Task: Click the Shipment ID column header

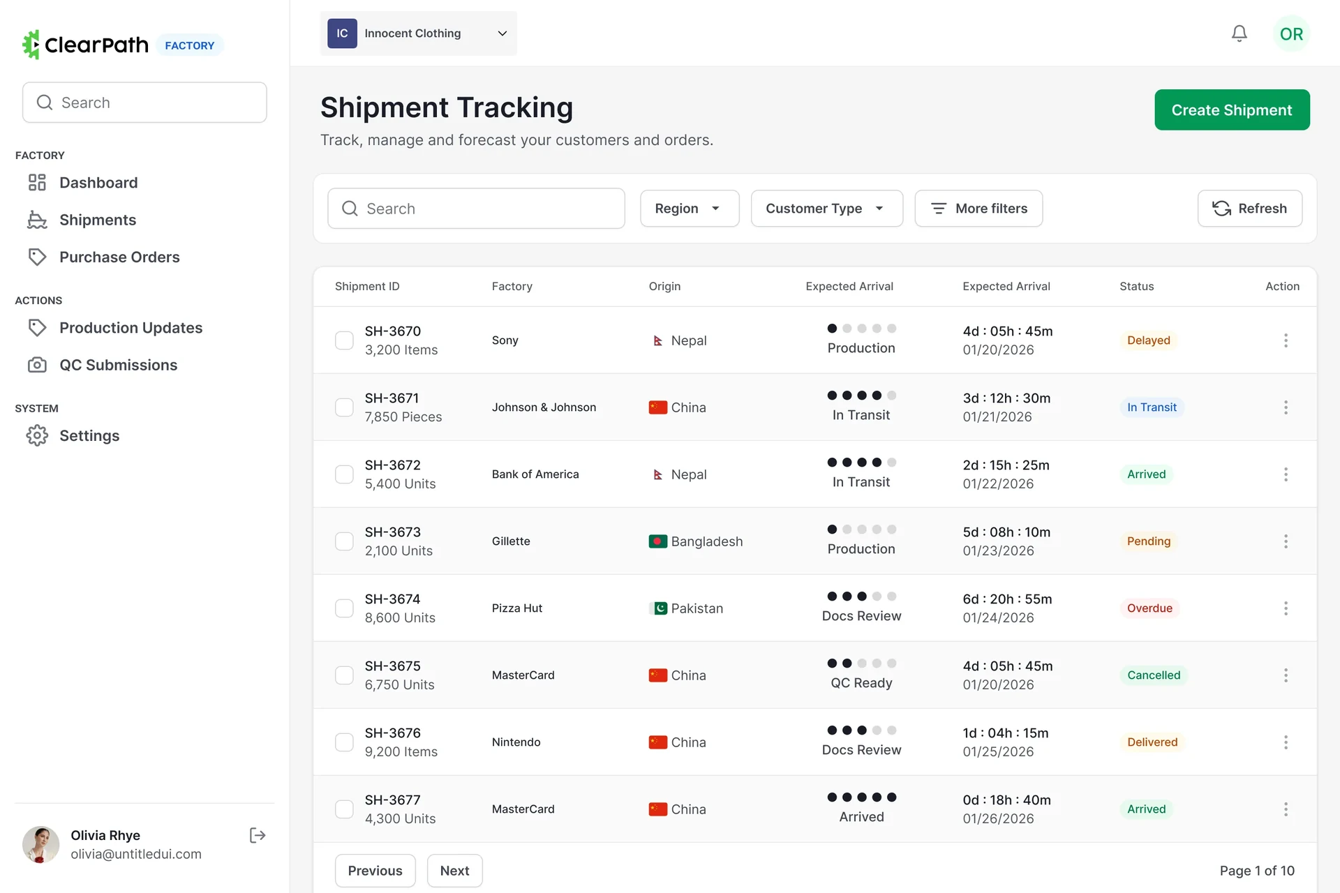Action: pos(367,286)
